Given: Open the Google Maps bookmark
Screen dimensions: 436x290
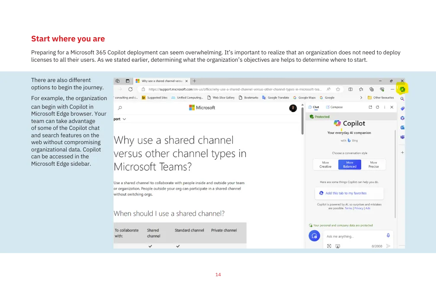Looking at the screenshot, I should [x=305, y=98].
